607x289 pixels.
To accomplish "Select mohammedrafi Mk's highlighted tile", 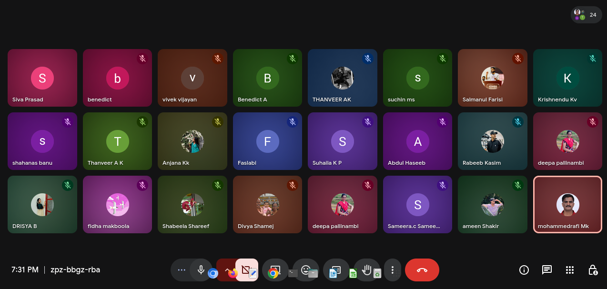I will tap(567, 205).
